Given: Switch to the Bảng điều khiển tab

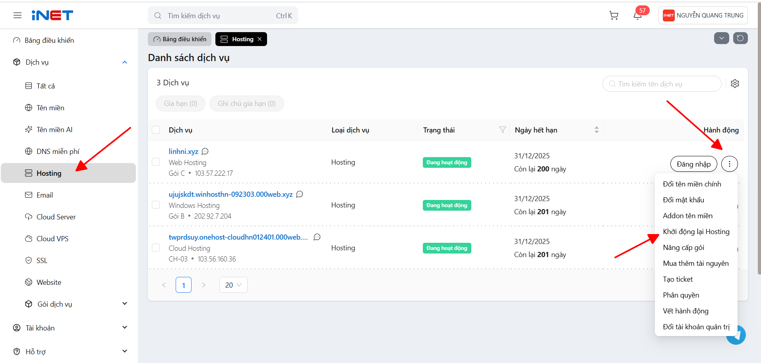Looking at the screenshot, I should (x=180, y=39).
